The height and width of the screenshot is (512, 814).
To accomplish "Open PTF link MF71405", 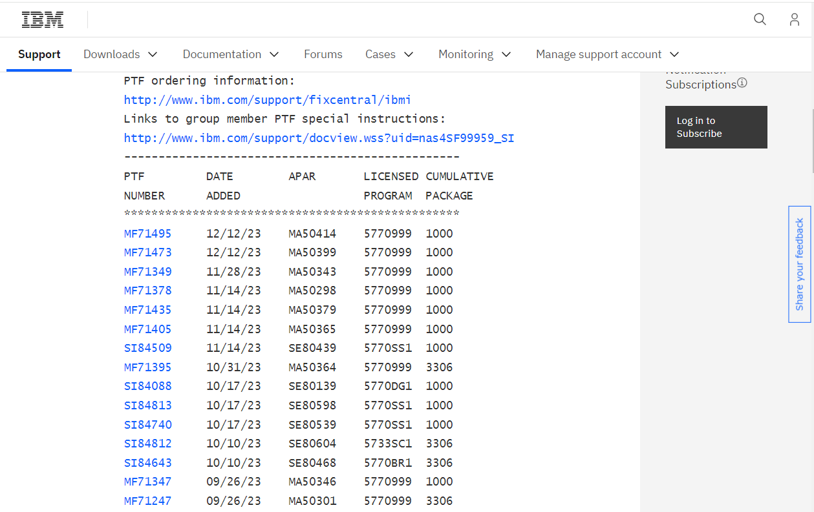I will pyautogui.click(x=148, y=329).
